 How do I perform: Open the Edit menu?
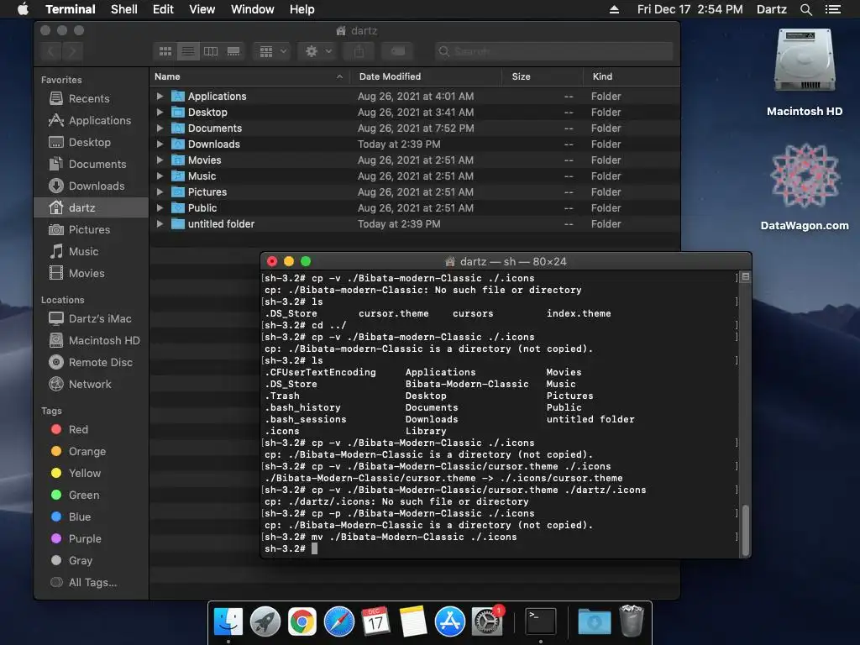[163, 9]
